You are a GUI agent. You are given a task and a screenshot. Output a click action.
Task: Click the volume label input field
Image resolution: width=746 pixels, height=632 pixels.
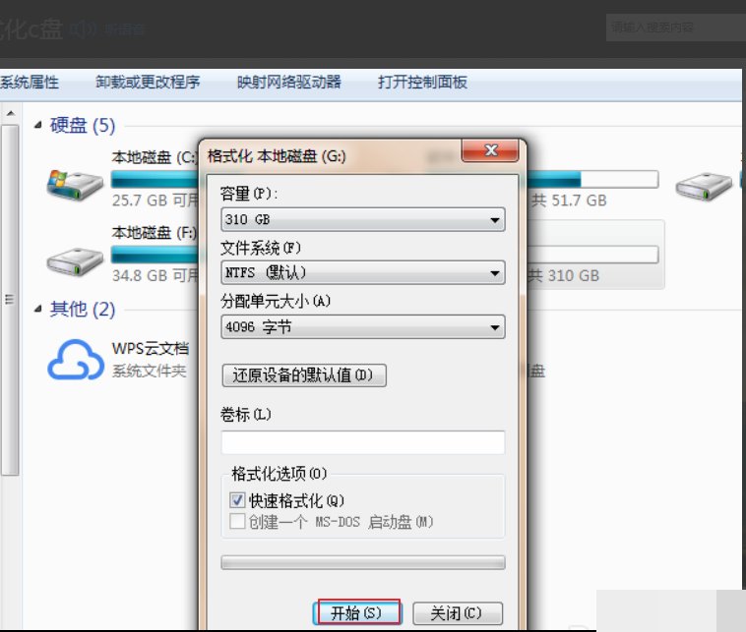[x=362, y=442]
